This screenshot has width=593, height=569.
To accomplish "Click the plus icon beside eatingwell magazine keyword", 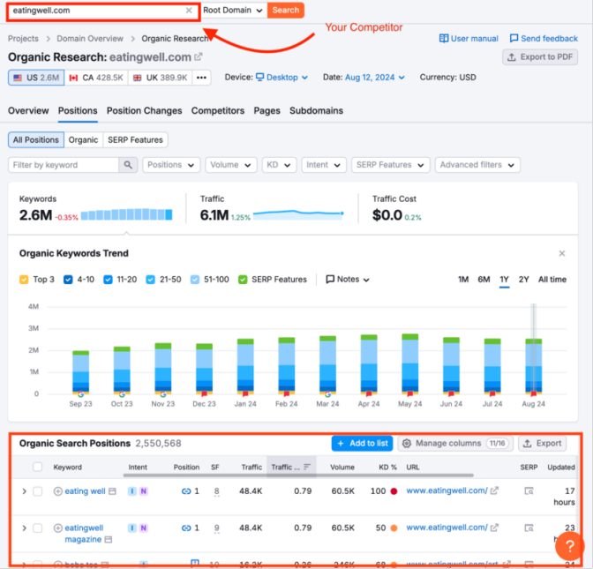I will [x=58, y=528].
